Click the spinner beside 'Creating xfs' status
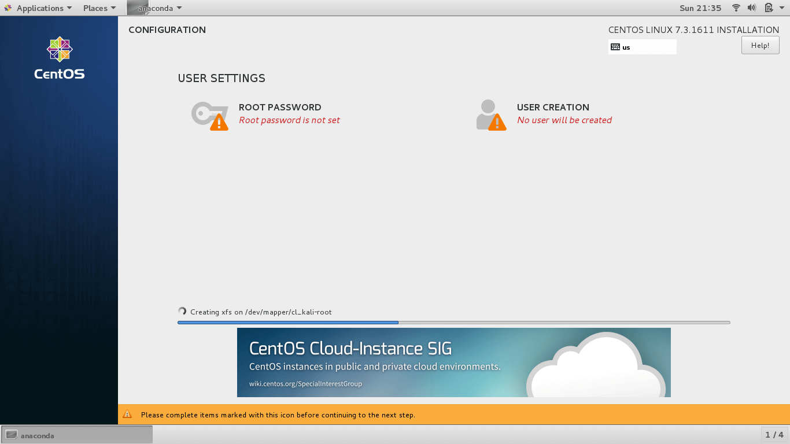 [182, 312]
